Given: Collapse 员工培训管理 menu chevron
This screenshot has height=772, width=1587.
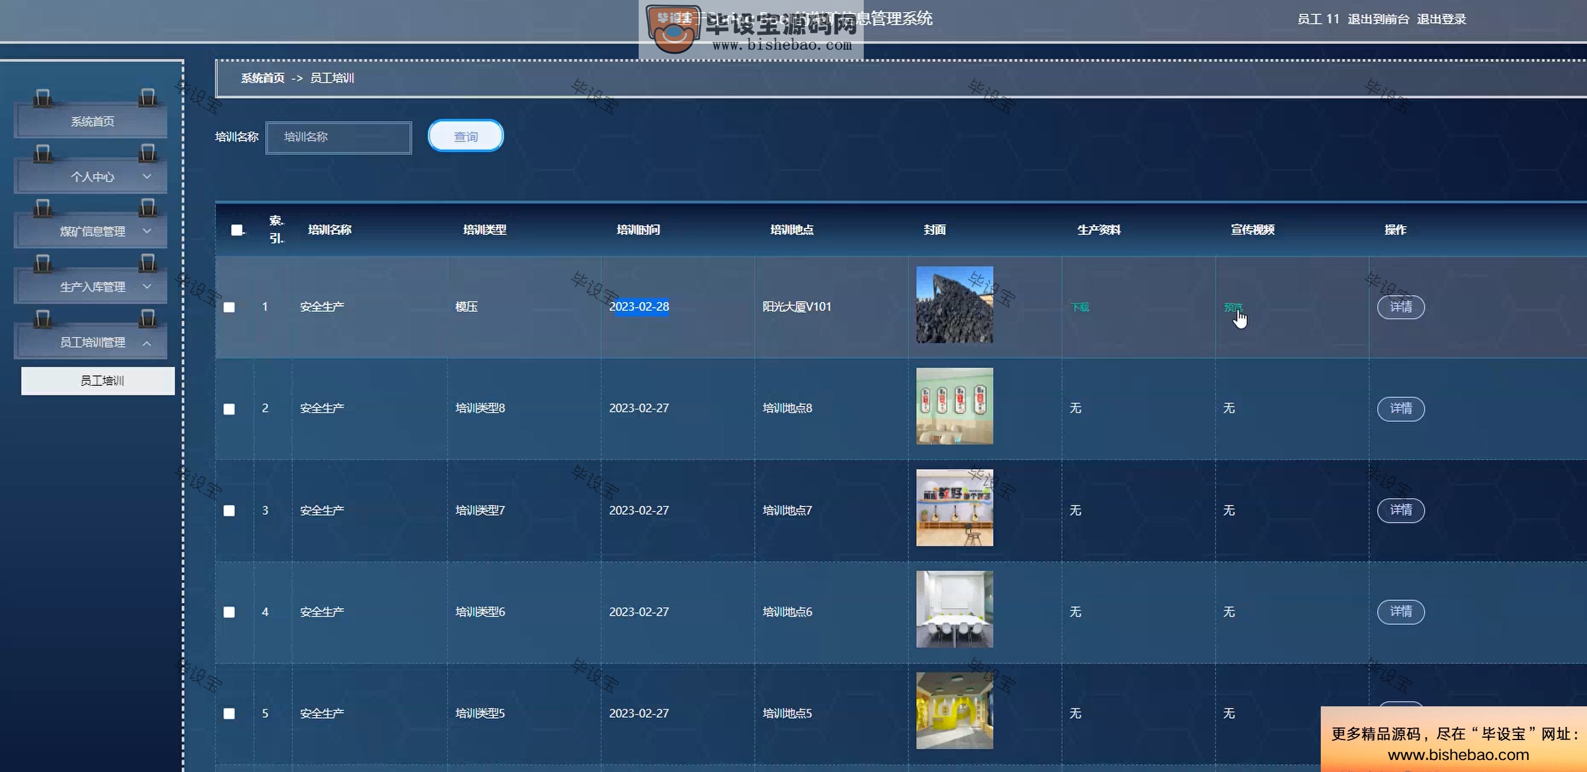Looking at the screenshot, I should pyautogui.click(x=147, y=343).
